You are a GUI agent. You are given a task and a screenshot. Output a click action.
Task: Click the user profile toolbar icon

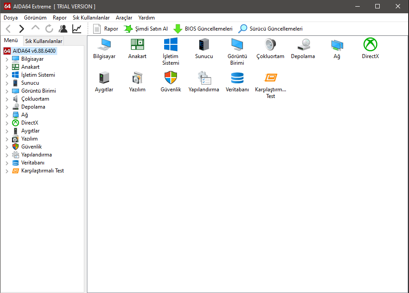[63, 29]
